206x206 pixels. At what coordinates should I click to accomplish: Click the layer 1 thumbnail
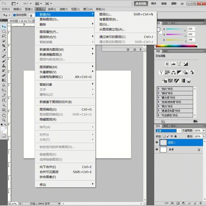point(164,143)
